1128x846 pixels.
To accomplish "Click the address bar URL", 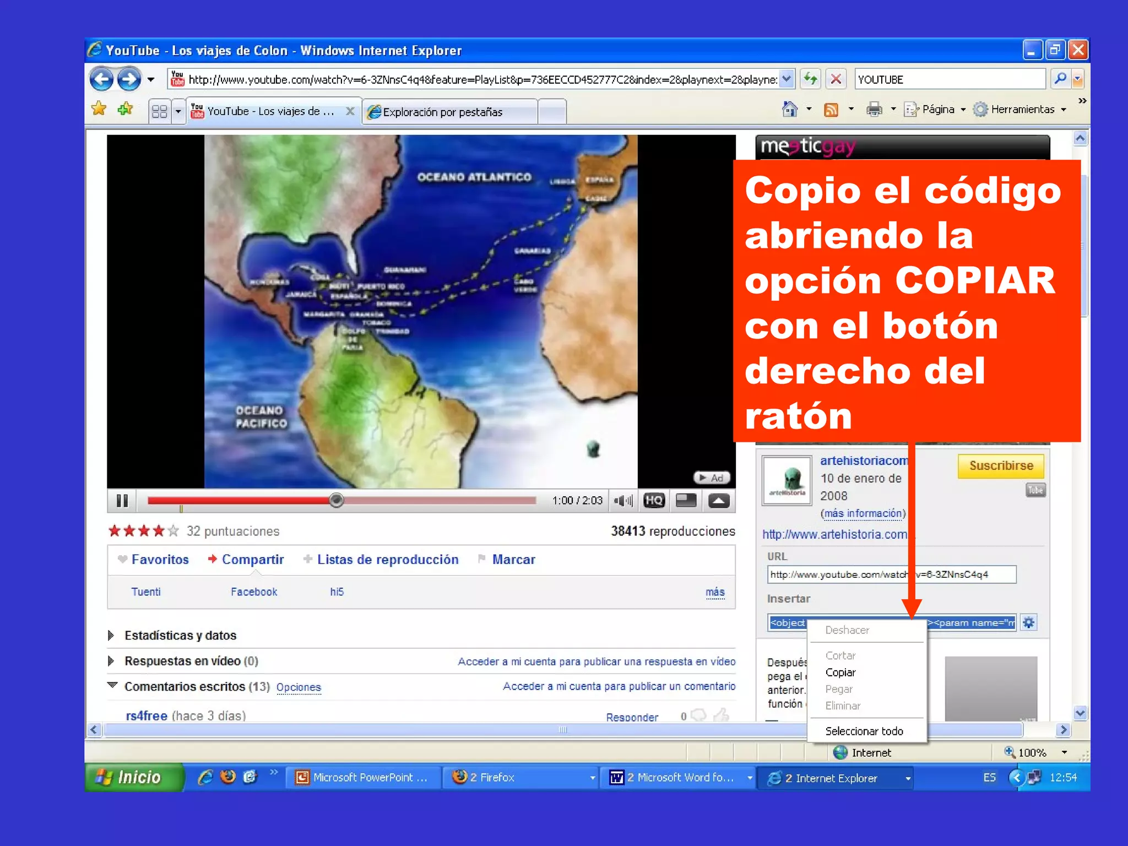I will [482, 79].
